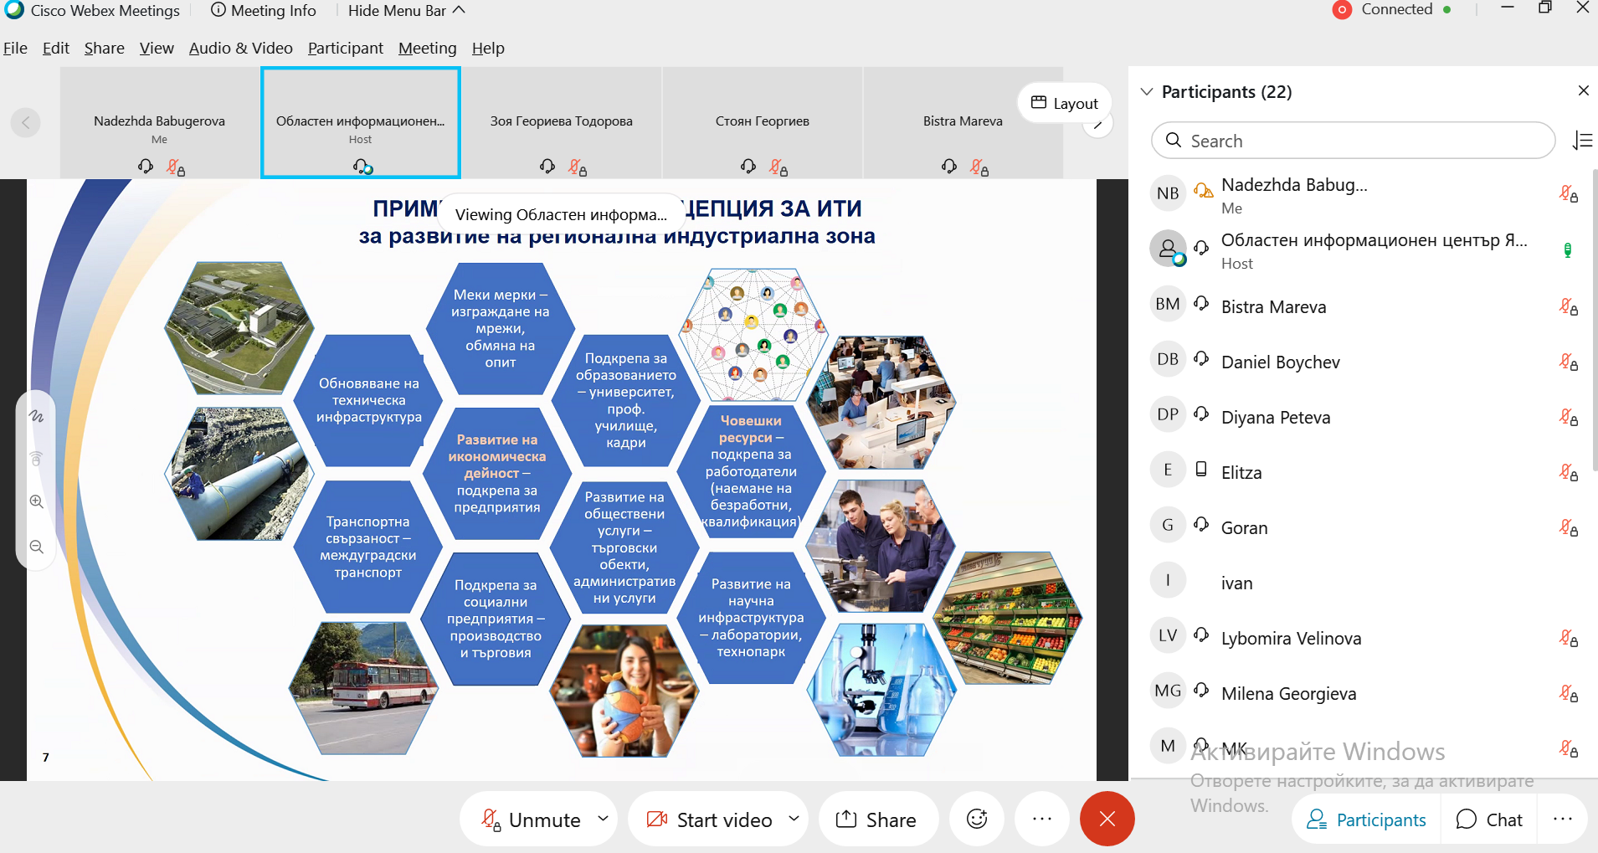Image resolution: width=1598 pixels, height=853 pixels.
Task: Select participant Diyana Peteva
Action: (1362, 417)
